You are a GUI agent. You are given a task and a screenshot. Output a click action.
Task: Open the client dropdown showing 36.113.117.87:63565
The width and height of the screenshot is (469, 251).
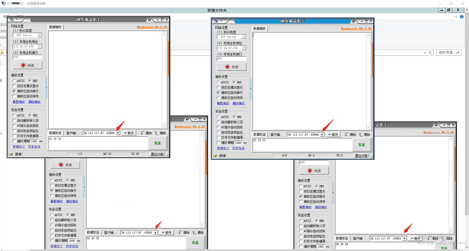tap(118, 133)
